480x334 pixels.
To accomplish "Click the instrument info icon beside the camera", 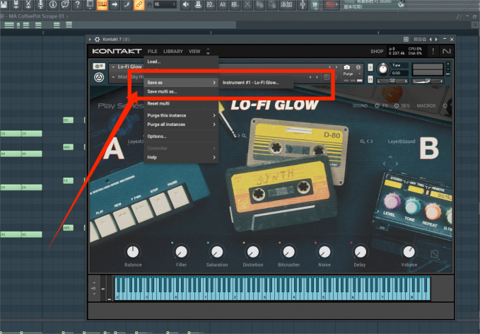I will pos(358,67).
